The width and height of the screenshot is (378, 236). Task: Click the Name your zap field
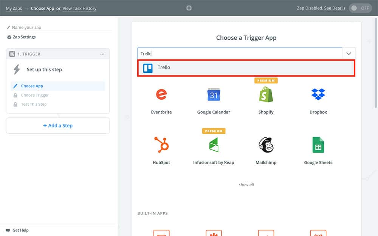(x=60, y=28)
